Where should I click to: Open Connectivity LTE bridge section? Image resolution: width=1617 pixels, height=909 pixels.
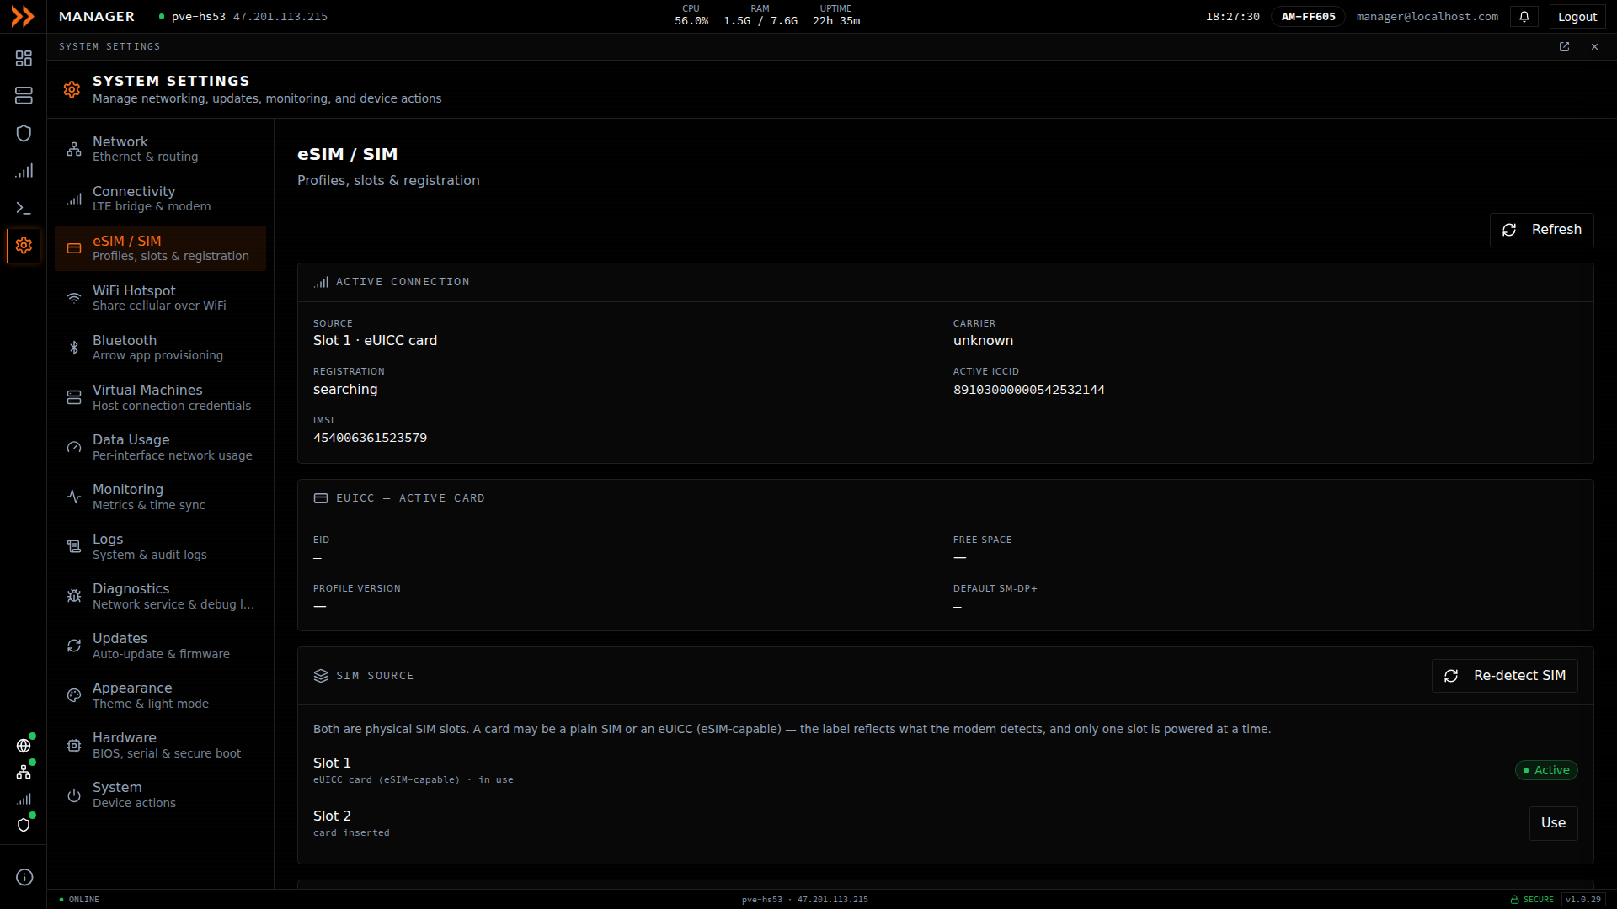click(x=160, y=199)
